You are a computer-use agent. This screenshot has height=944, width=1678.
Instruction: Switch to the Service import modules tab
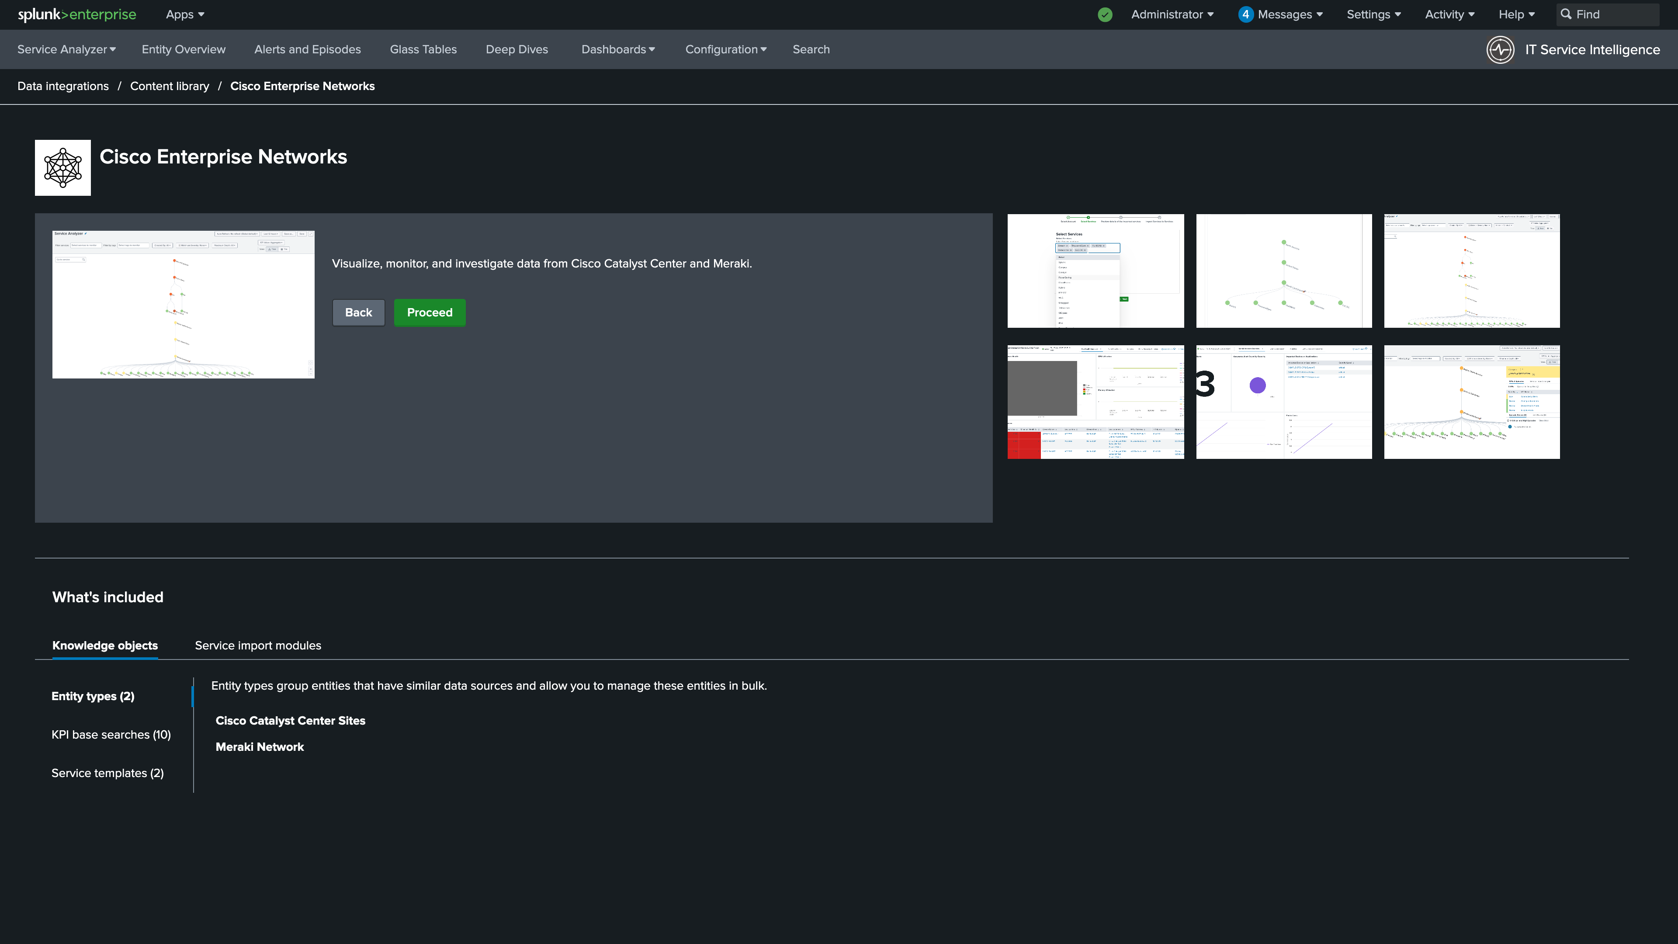tap(258, 646)
